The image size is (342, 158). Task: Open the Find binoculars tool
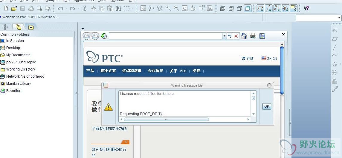pyautogui.click(x=118, y=8)
